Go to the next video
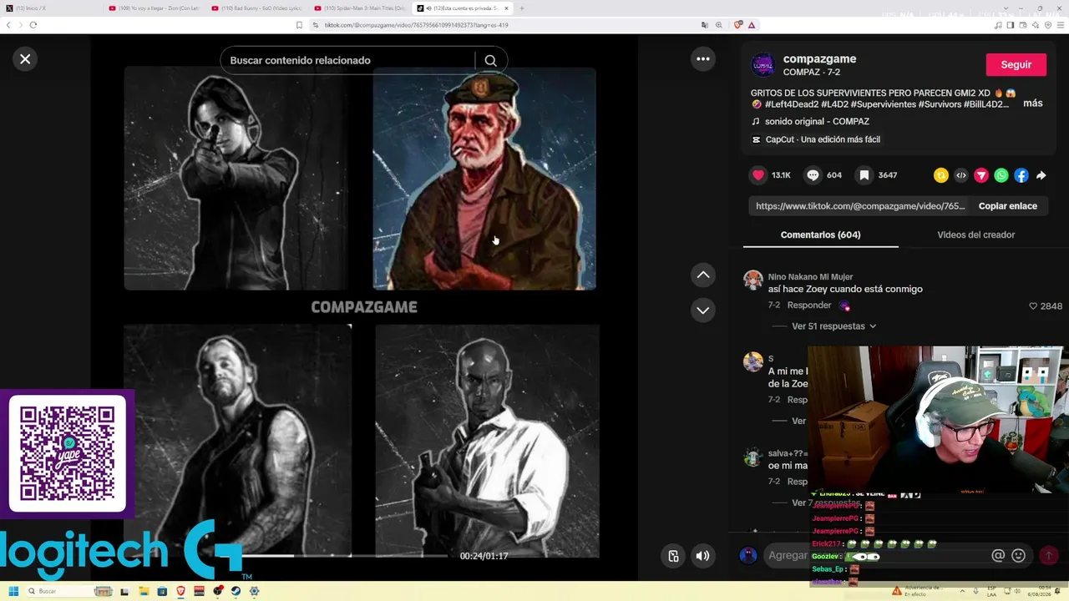 coord(703,310)
